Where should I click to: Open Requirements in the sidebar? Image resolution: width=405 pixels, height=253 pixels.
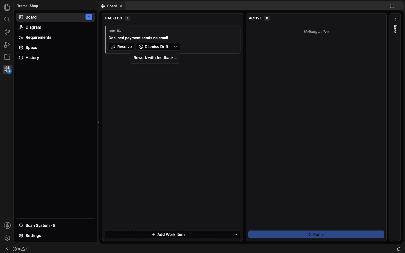(x=56, y=37)
